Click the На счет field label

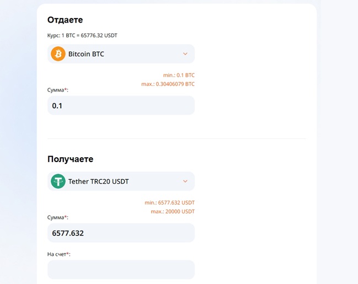(58, 254)
